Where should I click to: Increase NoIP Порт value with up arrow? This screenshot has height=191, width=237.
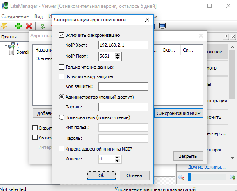[117, 55]
